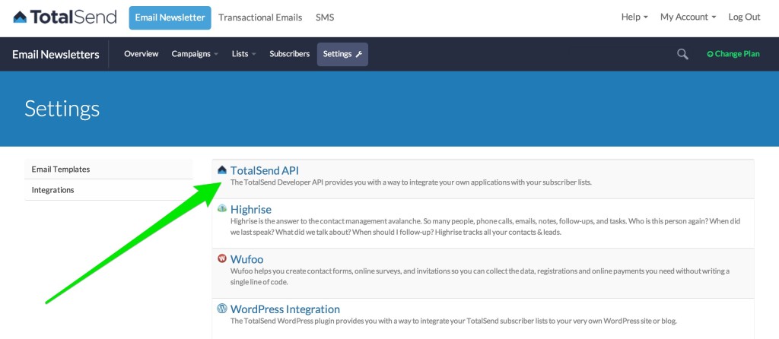Expand the Lists menu

(x=244, y=54)
